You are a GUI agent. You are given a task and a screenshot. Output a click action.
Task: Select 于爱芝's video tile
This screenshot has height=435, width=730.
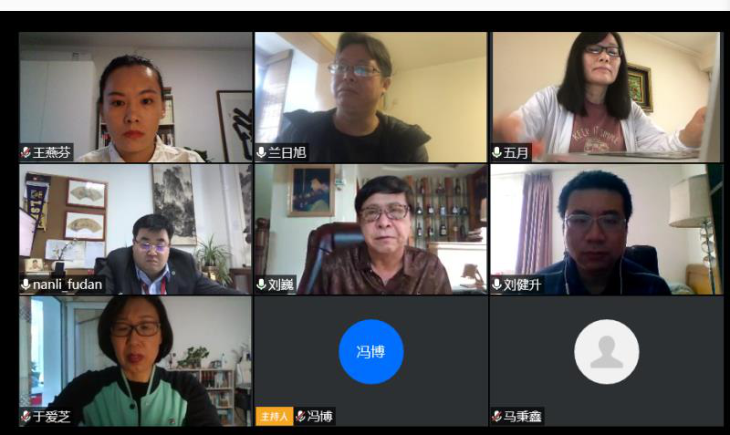coord(135,361)
